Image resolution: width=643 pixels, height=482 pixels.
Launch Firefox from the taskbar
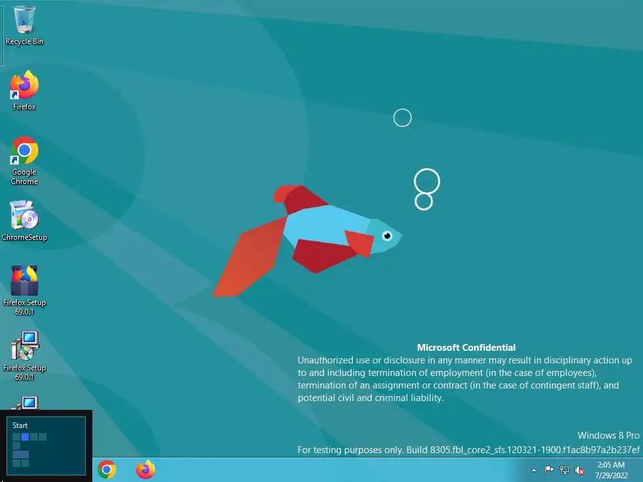point(146,469)
